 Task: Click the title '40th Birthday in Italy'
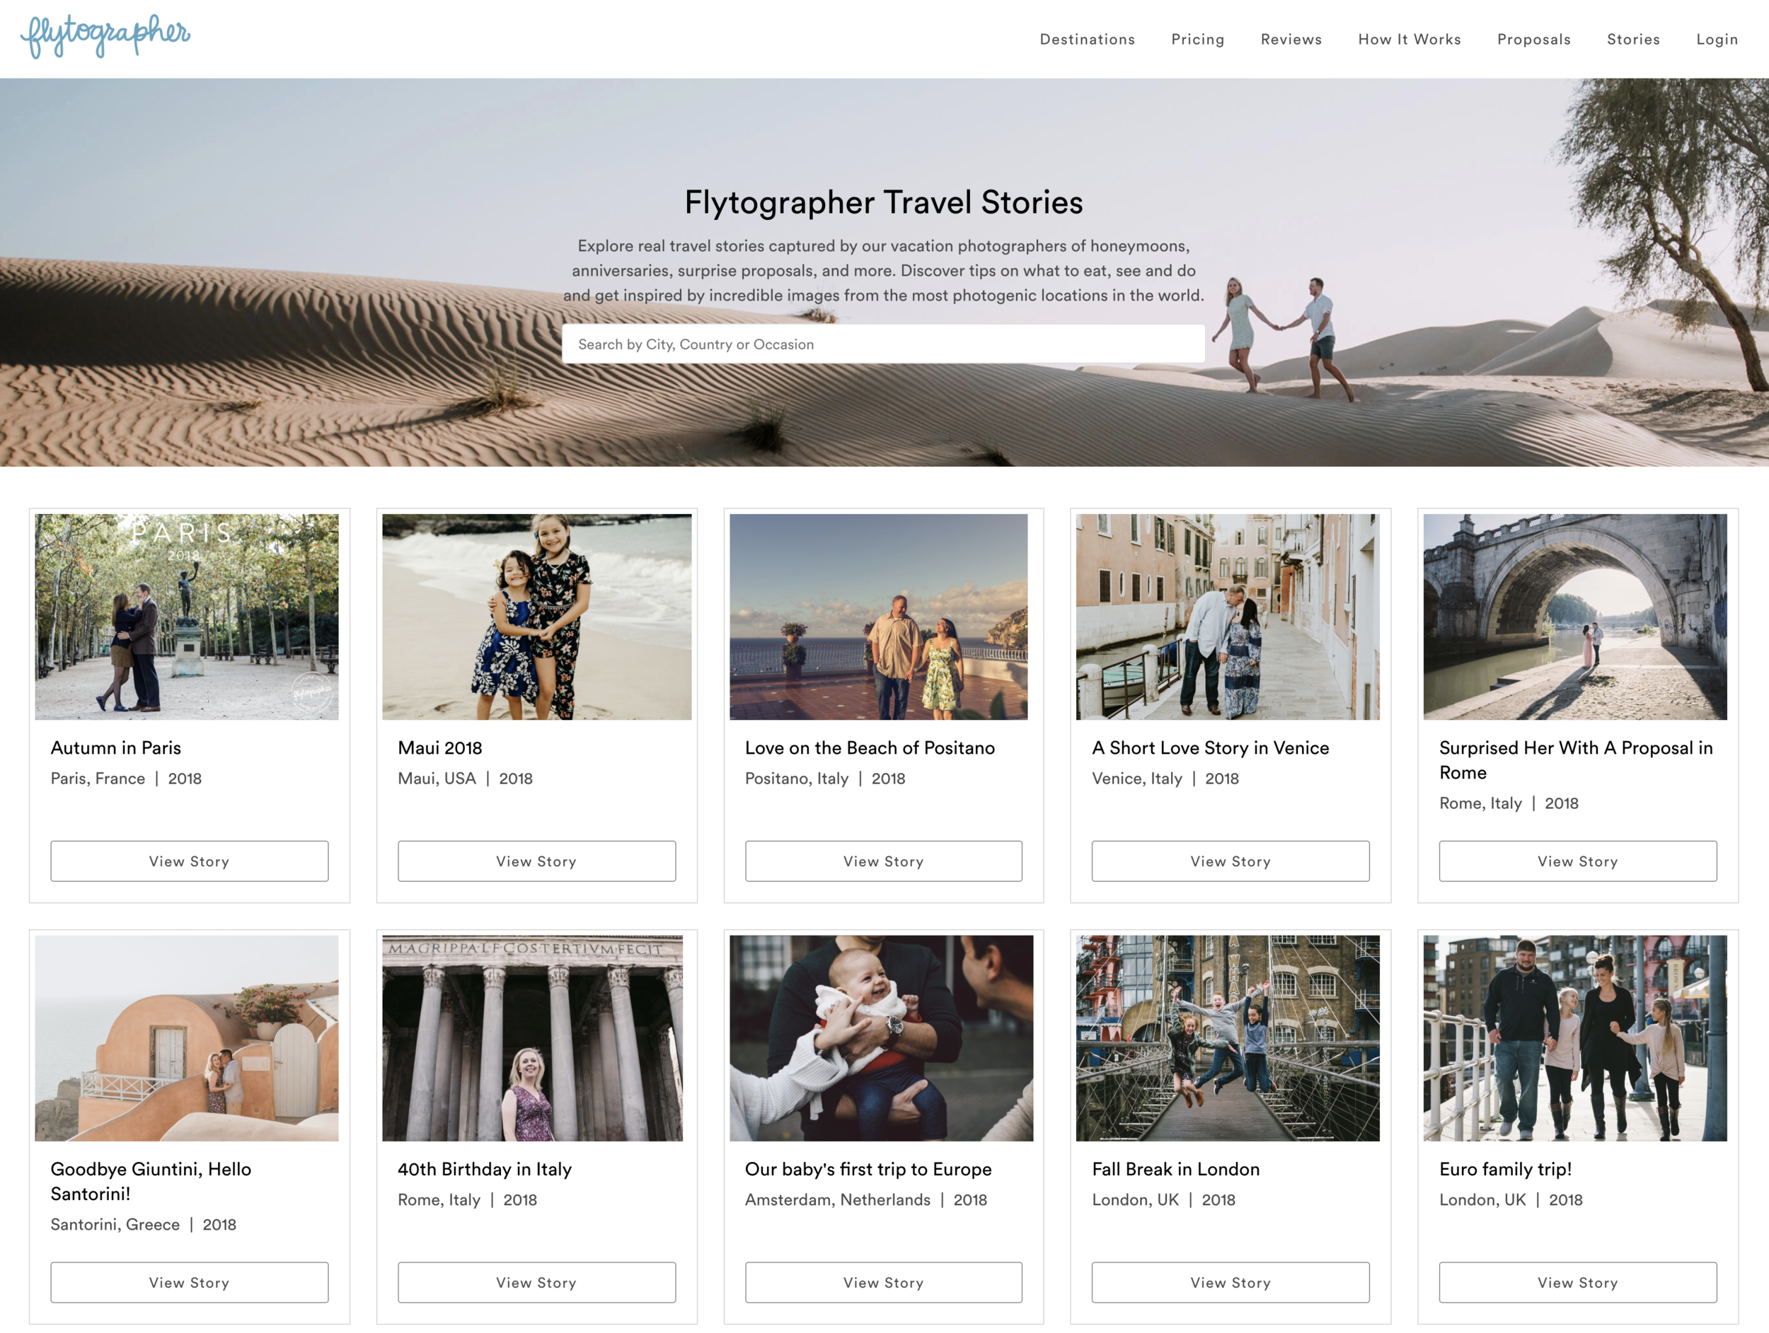click(x=485, y=1169)
